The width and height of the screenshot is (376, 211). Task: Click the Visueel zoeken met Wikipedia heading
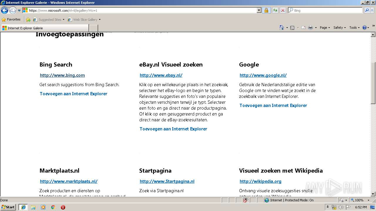(281, 171)
